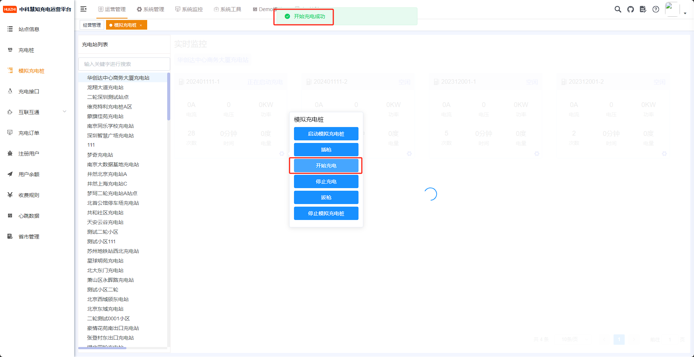
Task: Select 张登村东出口充电站 station
Action: tap(110, 338)
